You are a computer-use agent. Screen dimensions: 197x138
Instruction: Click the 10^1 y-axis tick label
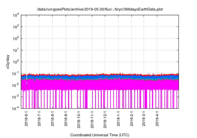coord(16,50)
